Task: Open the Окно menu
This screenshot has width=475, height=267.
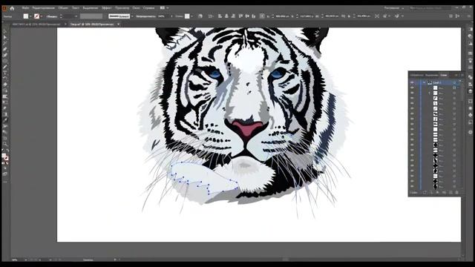Action: [x=136, y=8]
